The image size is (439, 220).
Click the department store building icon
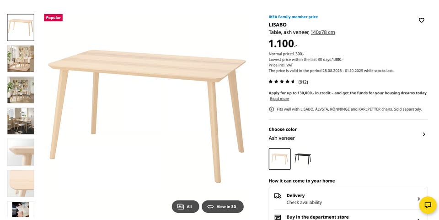(278, 217)
